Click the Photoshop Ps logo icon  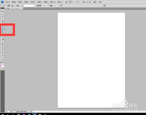click(x=2, y=2)
